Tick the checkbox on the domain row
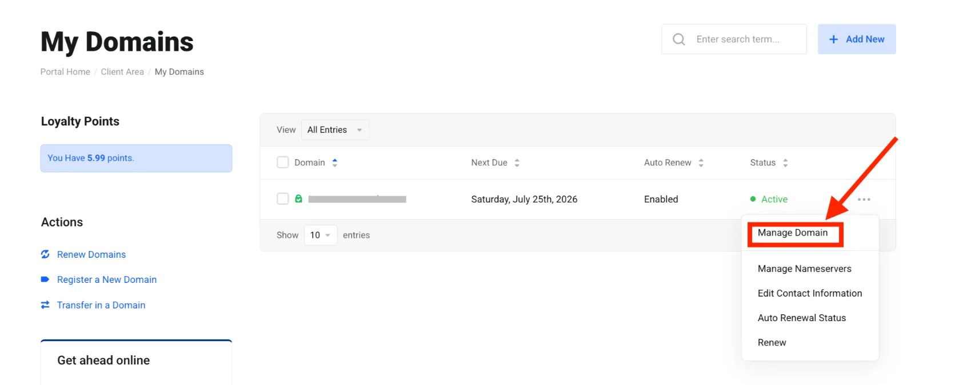 click(x=283, y=198)
